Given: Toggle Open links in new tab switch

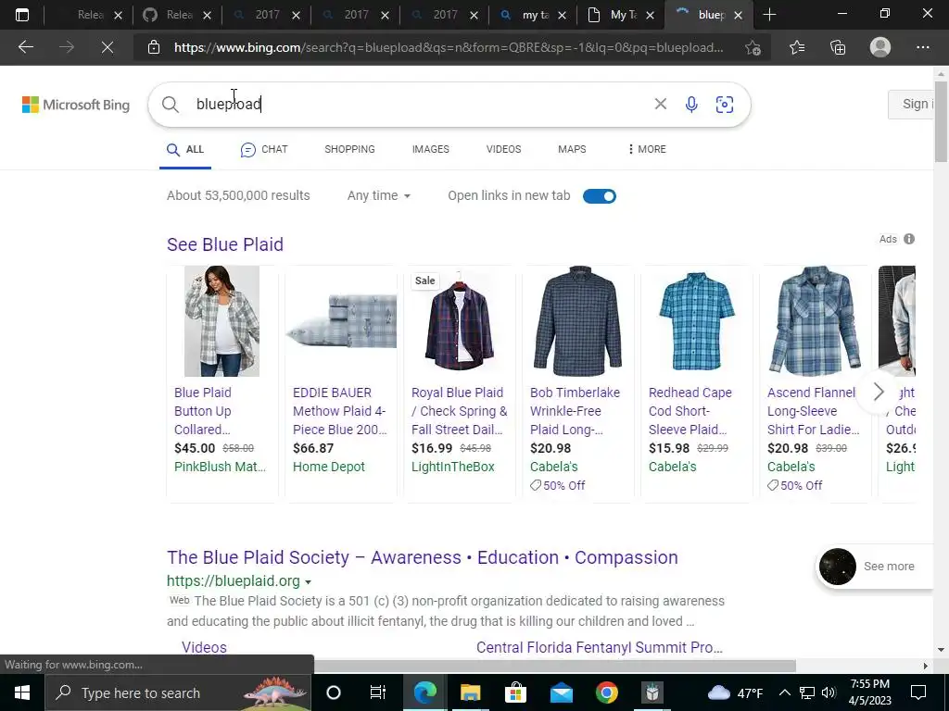Looking at the screenshot, I should pos(600,196).
